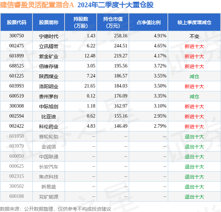Click the 数据来源 footer note
221x212 pixels.
click(x=56, y=209)
